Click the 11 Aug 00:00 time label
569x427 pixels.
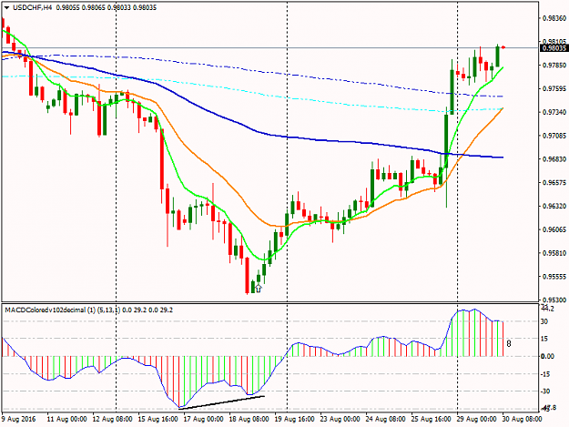[66, 419]
